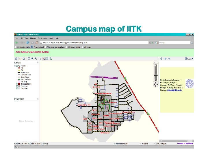Open the View menu
208x156 pixels.
pos(26,38)
